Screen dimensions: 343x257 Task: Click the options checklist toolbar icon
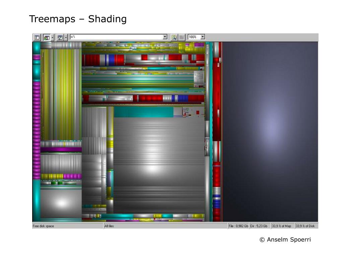click(37, 37)
